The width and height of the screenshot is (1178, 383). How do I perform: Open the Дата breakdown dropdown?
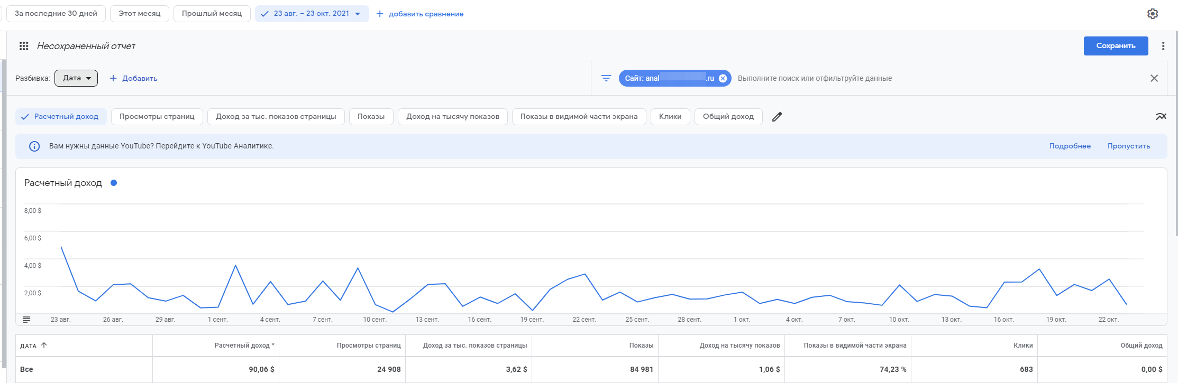pos(76,78)
